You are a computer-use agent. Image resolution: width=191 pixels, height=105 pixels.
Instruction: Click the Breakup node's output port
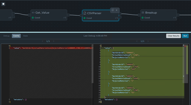click(x=178, y=15)
